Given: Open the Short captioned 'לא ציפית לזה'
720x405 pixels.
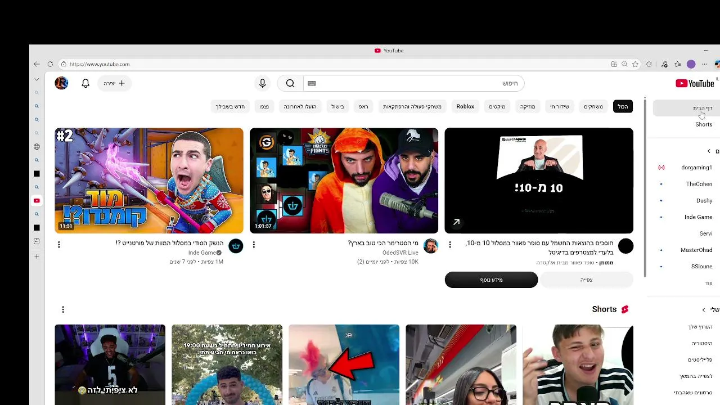Looking at the screenshot, I should click(x=110, y=364).
